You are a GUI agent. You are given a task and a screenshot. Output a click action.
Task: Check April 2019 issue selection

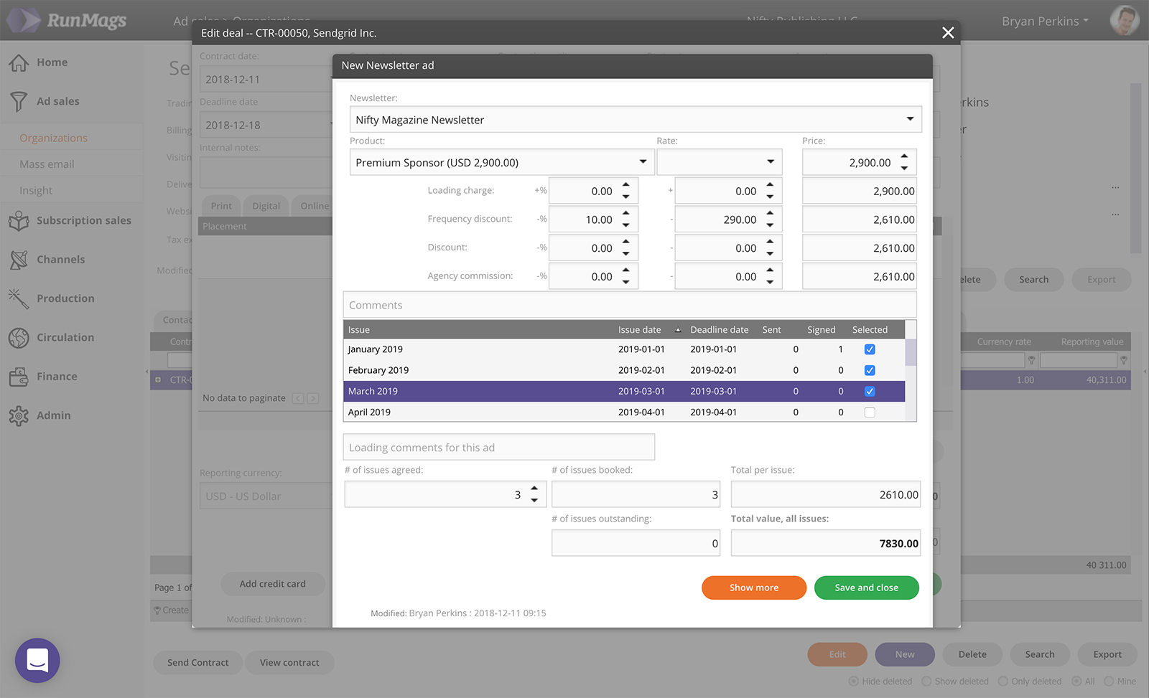(870, 412)
